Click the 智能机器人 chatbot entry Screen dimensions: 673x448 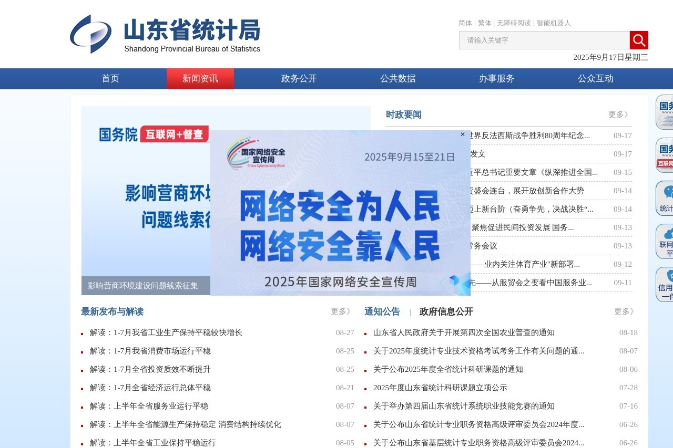tap(554, 23)
